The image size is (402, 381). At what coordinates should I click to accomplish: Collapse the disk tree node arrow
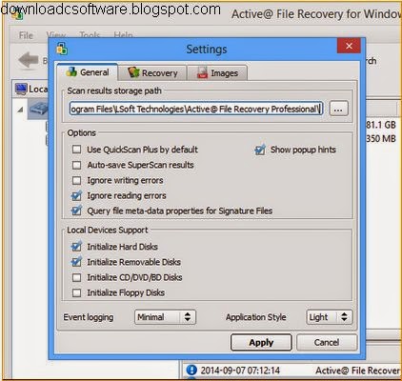click(x=20, y=110)
